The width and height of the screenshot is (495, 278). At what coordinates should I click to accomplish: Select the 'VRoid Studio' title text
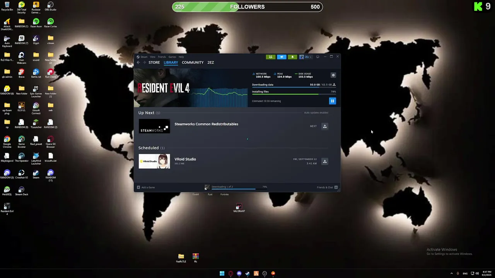pos(185,159)
